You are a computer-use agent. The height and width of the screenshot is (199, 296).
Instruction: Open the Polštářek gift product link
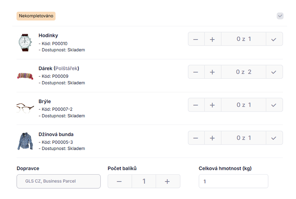coord(66,68)
